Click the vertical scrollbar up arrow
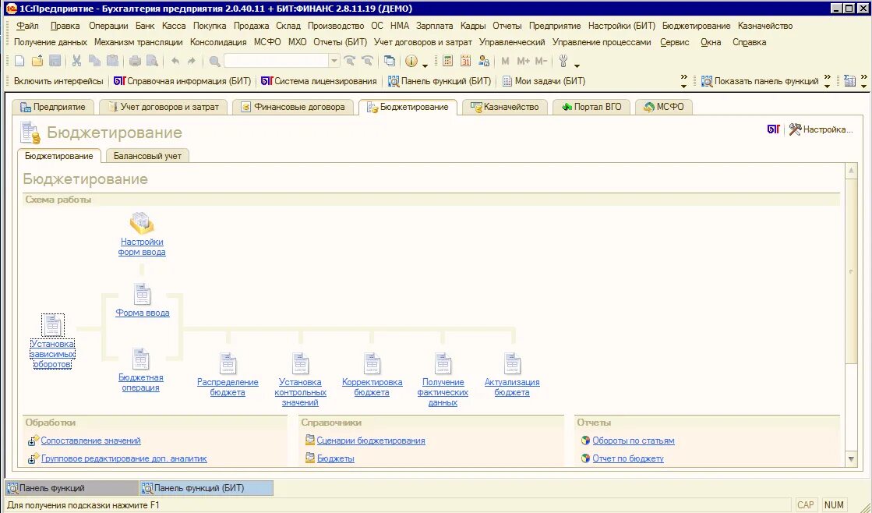Viewport: 872px width, 513px height. point(851,171)
